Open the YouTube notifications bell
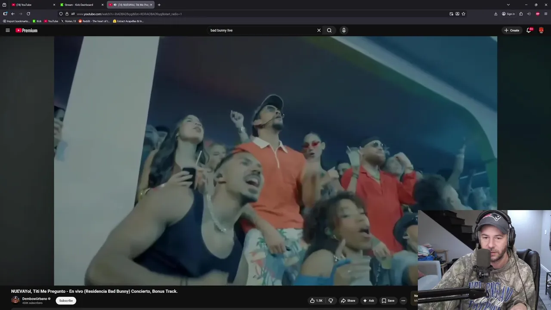The height and width of the screenshot is (310, 551). (x=529, y=30)
